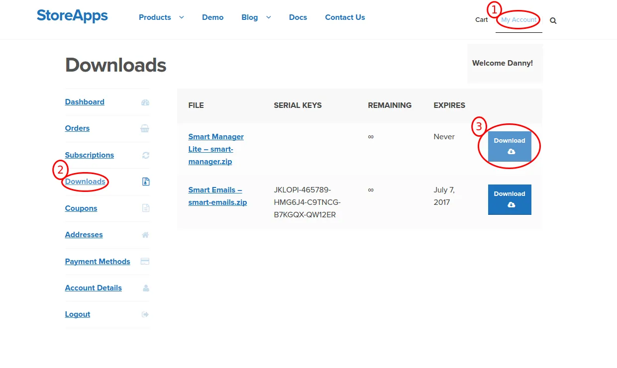The width and height of the screenshot is (617, 368).
Task: Select the Smart Emails serial key text
Action: 307,202
